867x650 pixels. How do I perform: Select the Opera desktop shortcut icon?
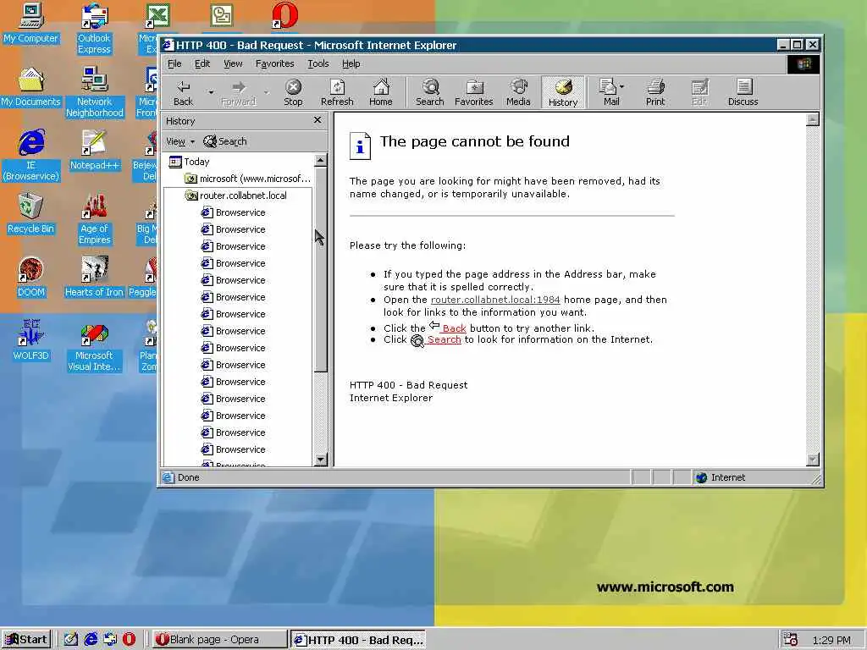pos(284,15)
